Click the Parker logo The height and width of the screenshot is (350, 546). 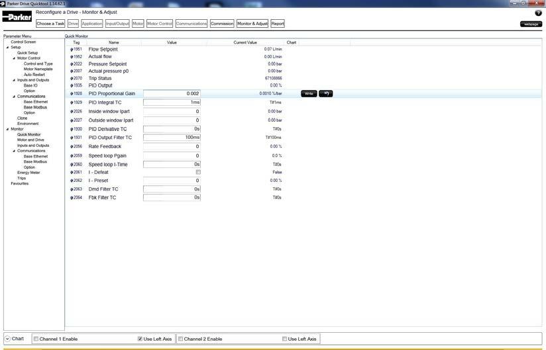(17, 17)
